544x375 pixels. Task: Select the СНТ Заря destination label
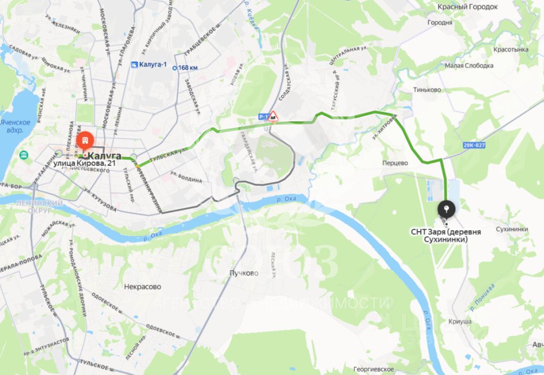click(x=446, y=236)
